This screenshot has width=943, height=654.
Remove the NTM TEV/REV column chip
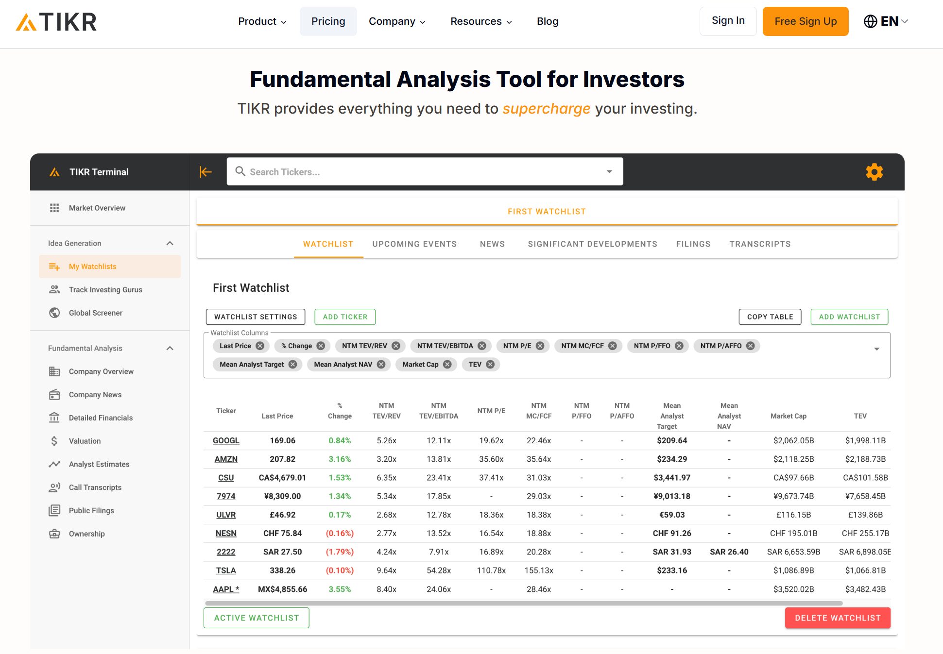pyautogui.click(x=396, y=346)
